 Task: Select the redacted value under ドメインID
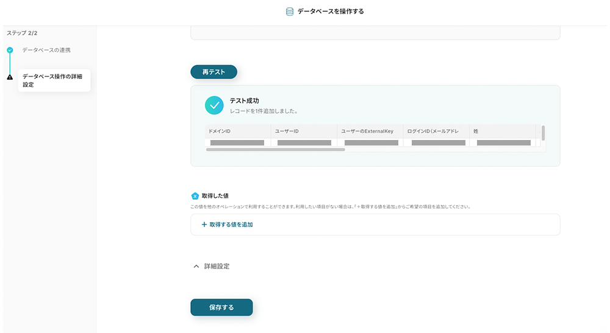tap(237, 143)
